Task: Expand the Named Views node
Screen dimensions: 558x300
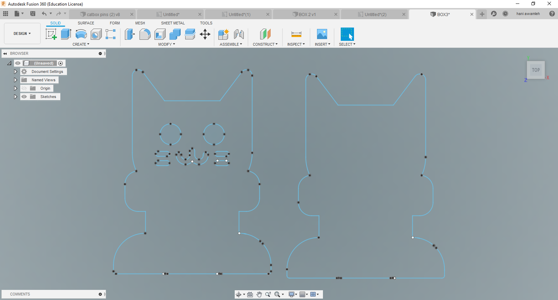Action: click(15, 80)
